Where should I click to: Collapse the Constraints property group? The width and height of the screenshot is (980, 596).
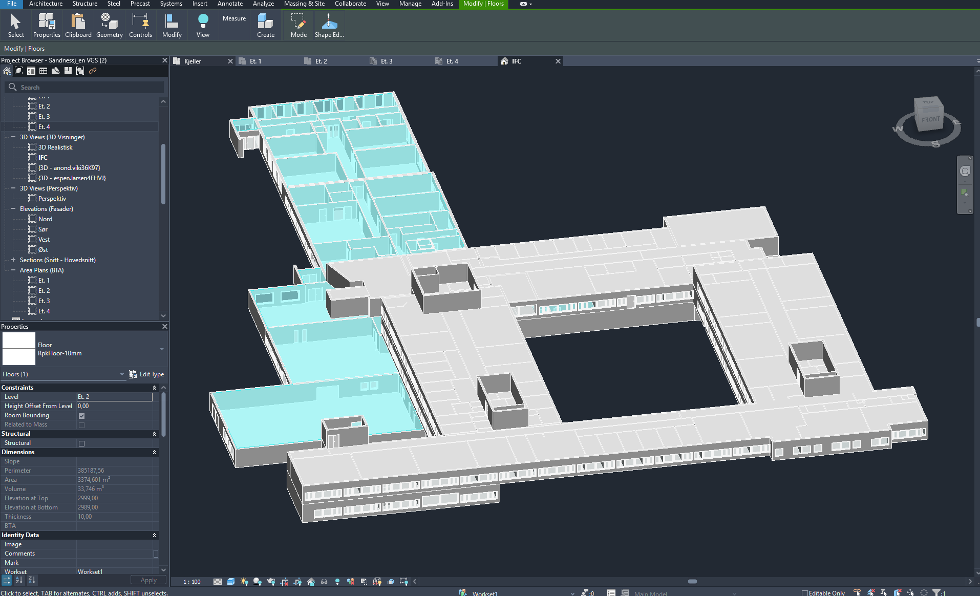click(154, 388)
